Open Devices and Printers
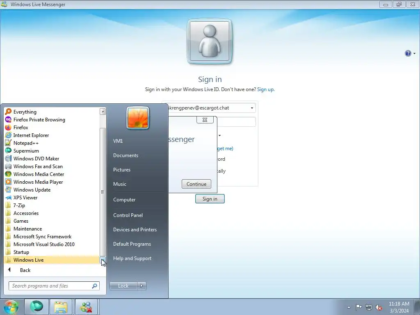420x315 pixels. (135, 230)
